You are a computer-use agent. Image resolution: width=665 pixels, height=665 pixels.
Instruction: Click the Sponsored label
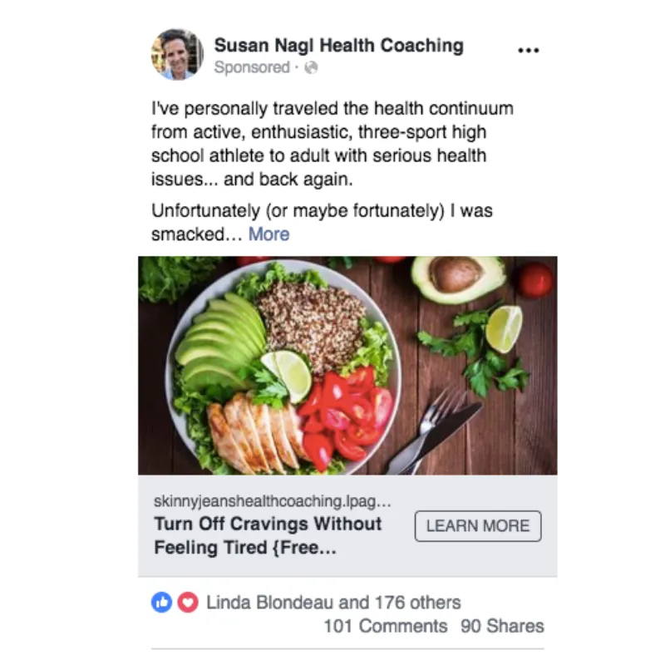(252, 67)
